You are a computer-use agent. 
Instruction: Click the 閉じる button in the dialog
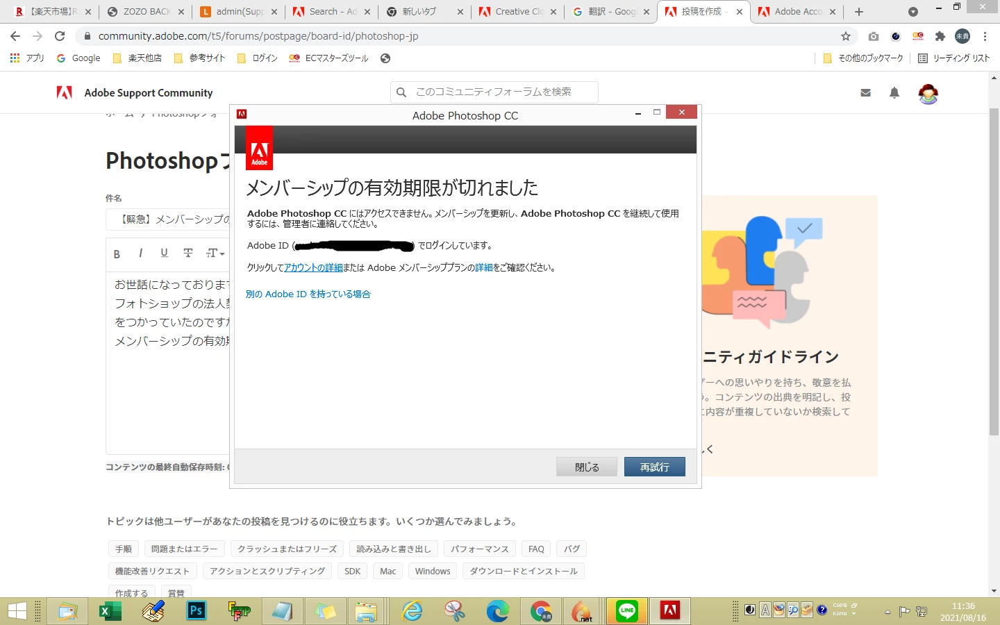(x=587, y=467)
